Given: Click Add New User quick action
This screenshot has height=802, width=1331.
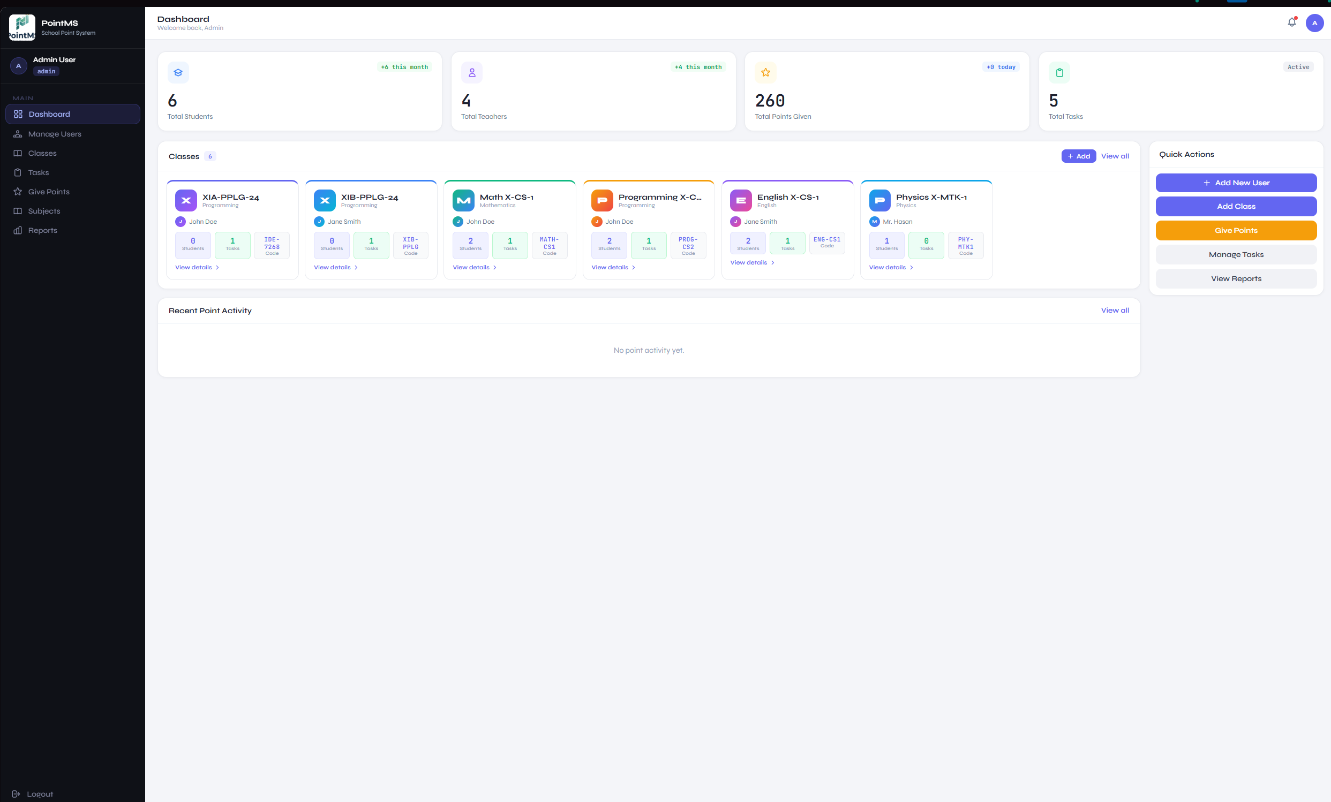Looking at the screenshot, I should (x=1236, y=183).
